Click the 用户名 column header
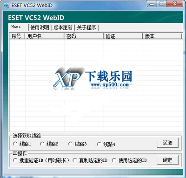 (45, 36)
